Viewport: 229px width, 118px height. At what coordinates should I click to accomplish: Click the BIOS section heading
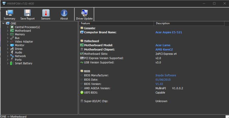pyautogui.click(x=87, y=71)
